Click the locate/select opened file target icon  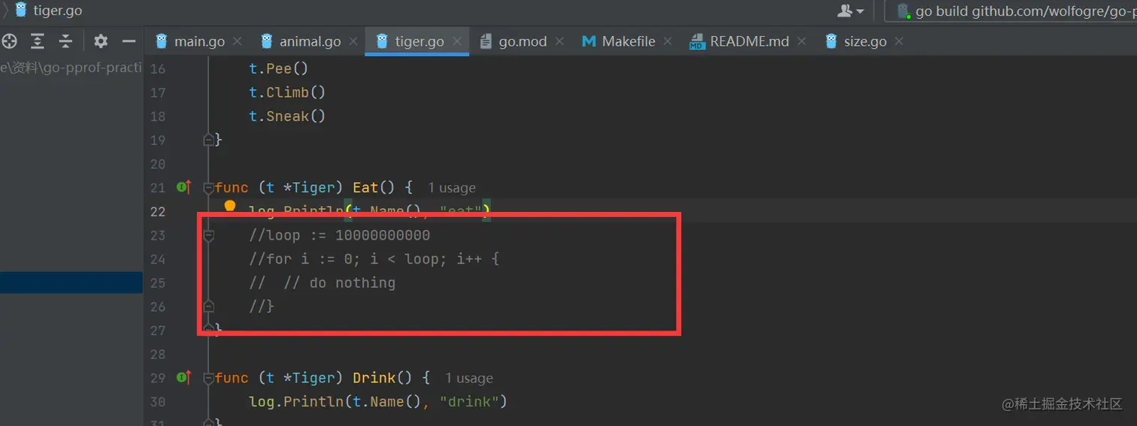click(10, 41)
